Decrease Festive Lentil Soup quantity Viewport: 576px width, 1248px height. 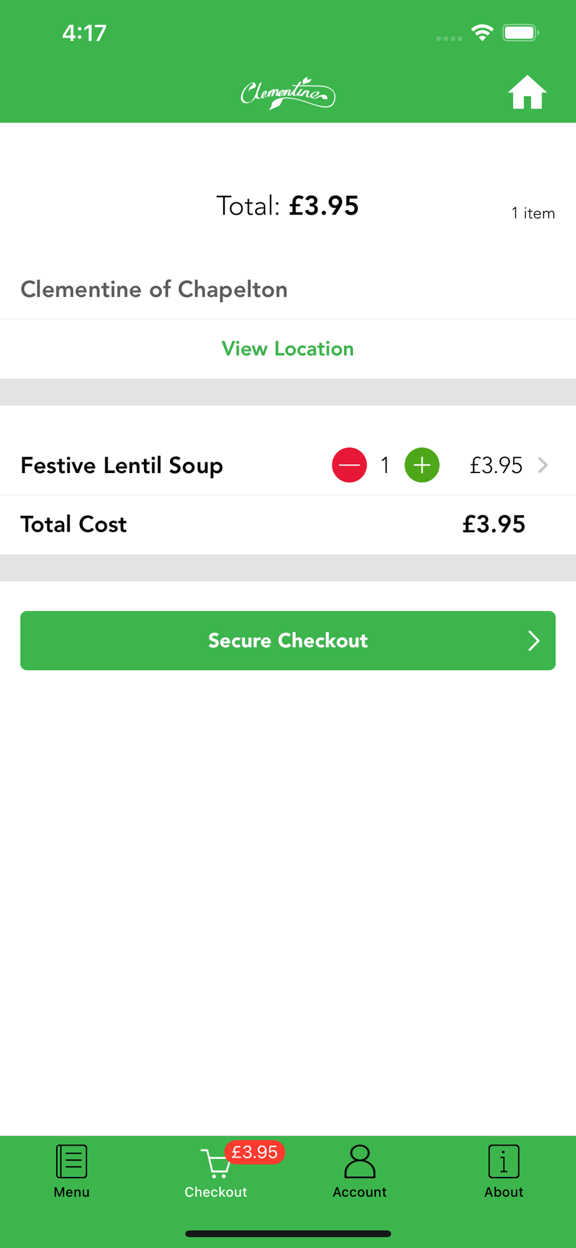point(349,466)
